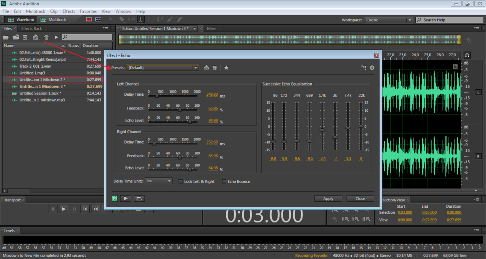This screenshot has height=259, width=486.
Task: Open the Workspace selector showing Classic
Action: 388,19
